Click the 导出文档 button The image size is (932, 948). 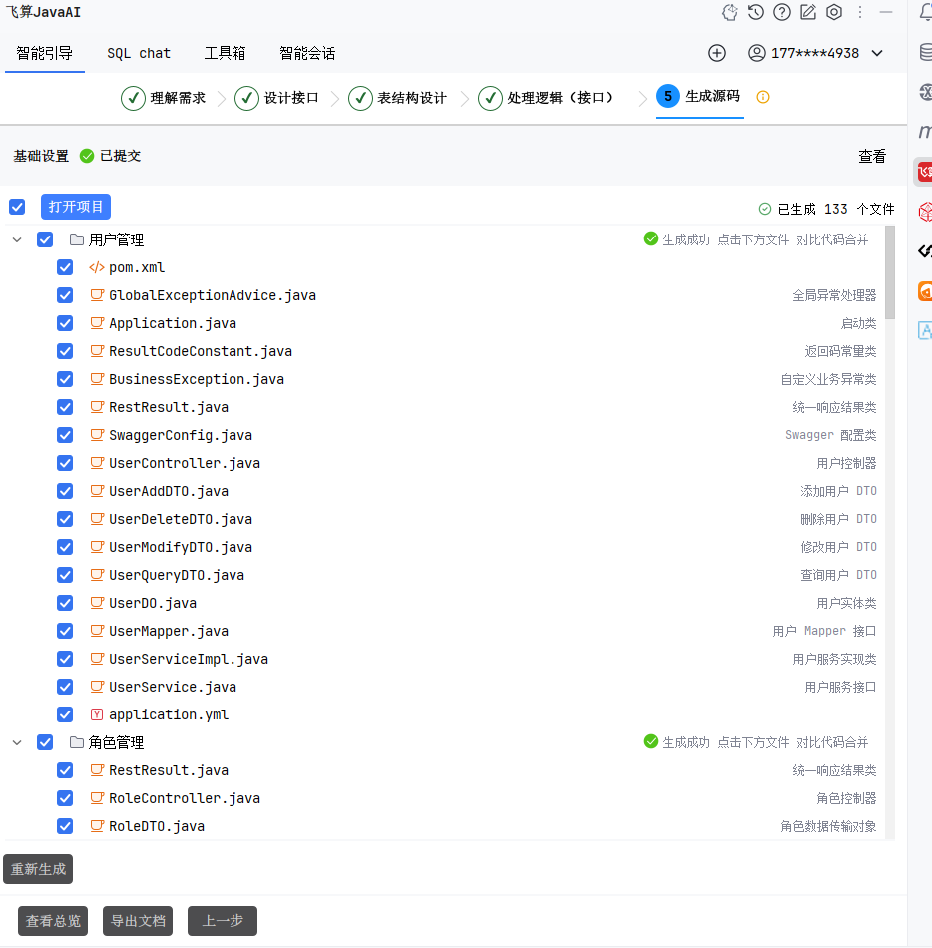coord(138,921)
